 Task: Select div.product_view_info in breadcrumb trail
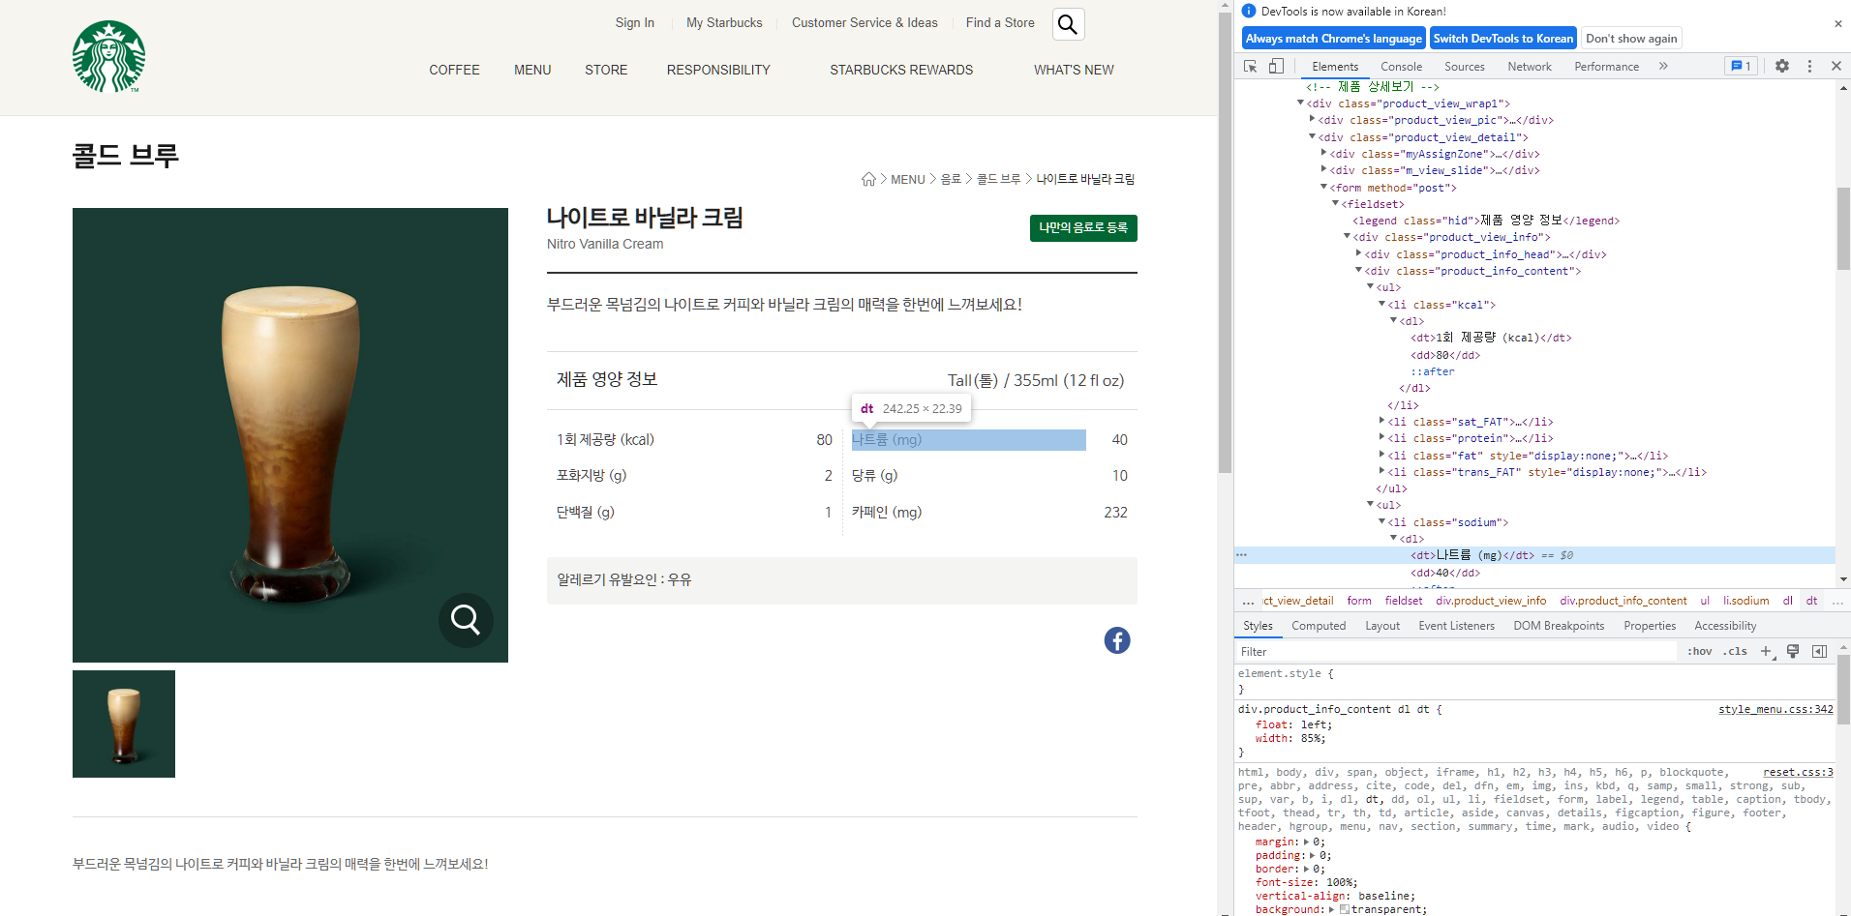click(1491, 601)
